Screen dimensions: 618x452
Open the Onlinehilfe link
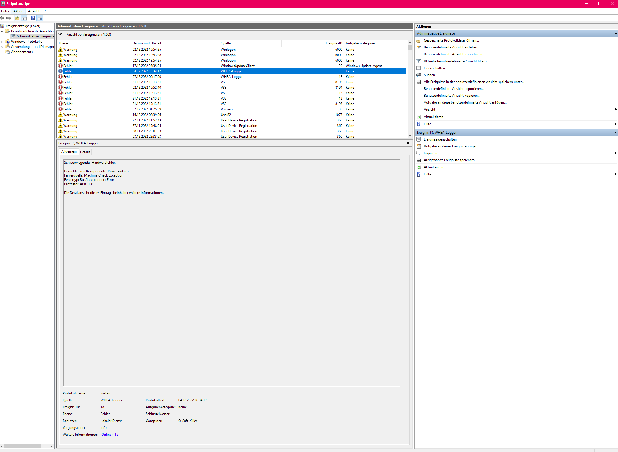click(x=110, y=435)
